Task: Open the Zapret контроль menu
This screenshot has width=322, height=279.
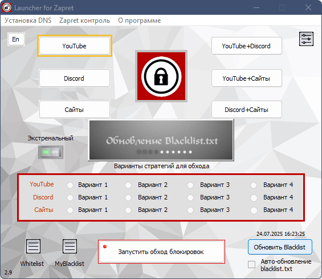Action: tap(84, 20)
